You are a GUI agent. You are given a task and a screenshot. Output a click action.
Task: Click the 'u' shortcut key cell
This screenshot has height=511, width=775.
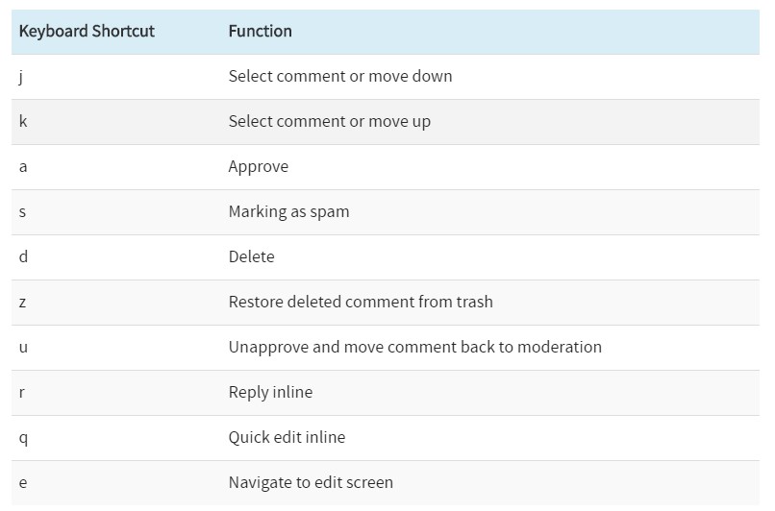[x=23, y=347]
